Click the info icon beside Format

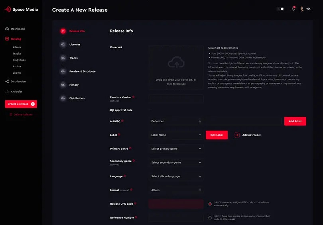coord(131,190)
